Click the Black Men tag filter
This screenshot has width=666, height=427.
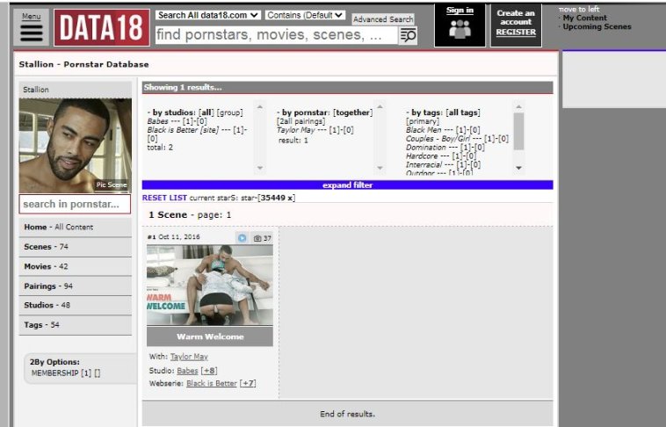pyautogui.click(x=423, y=130)
